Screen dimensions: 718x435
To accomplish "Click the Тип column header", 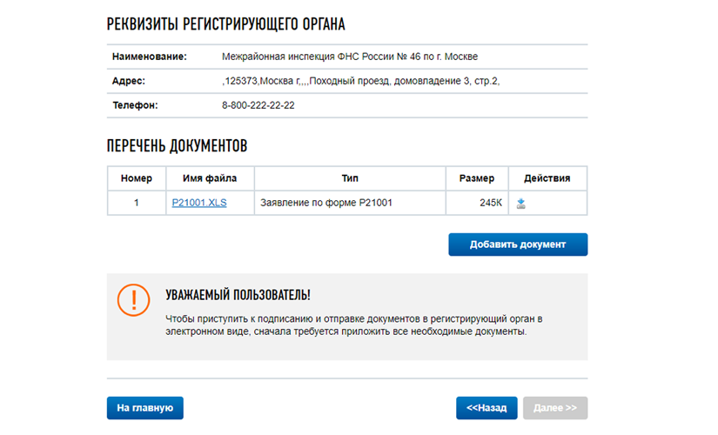I will click(x=350, y=178).
